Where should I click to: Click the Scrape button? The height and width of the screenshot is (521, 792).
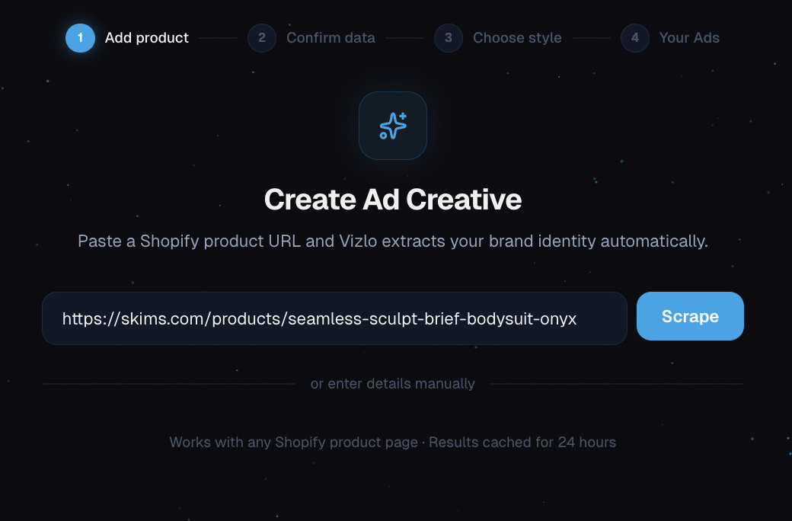pyautogui.click(x=690, y=316)
